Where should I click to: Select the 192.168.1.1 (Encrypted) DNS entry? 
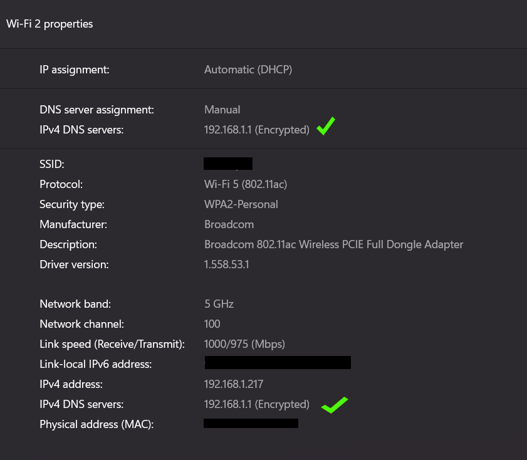pos(256,129)
